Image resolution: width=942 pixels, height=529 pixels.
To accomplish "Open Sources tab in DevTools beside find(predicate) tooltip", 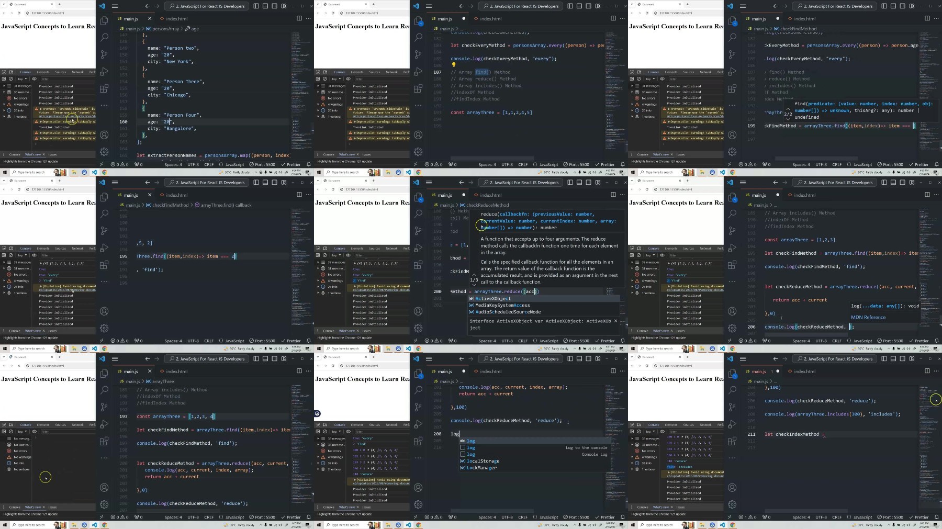I will point(689,72).
